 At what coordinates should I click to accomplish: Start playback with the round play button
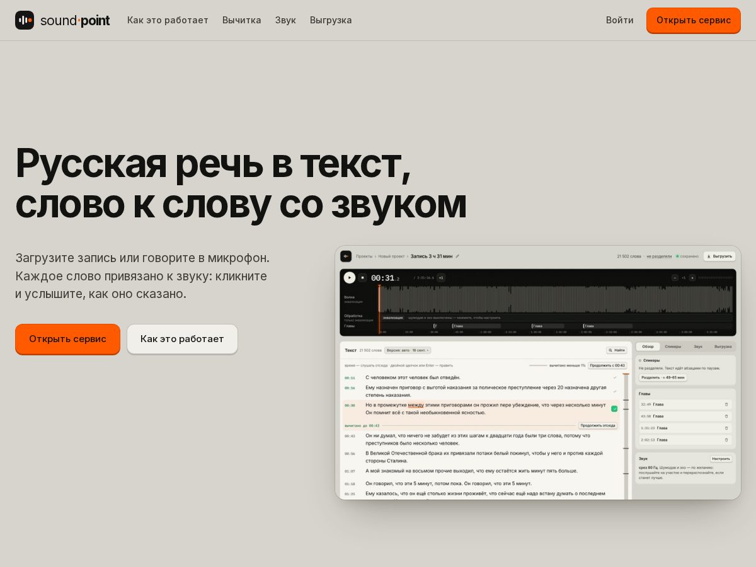350,277
